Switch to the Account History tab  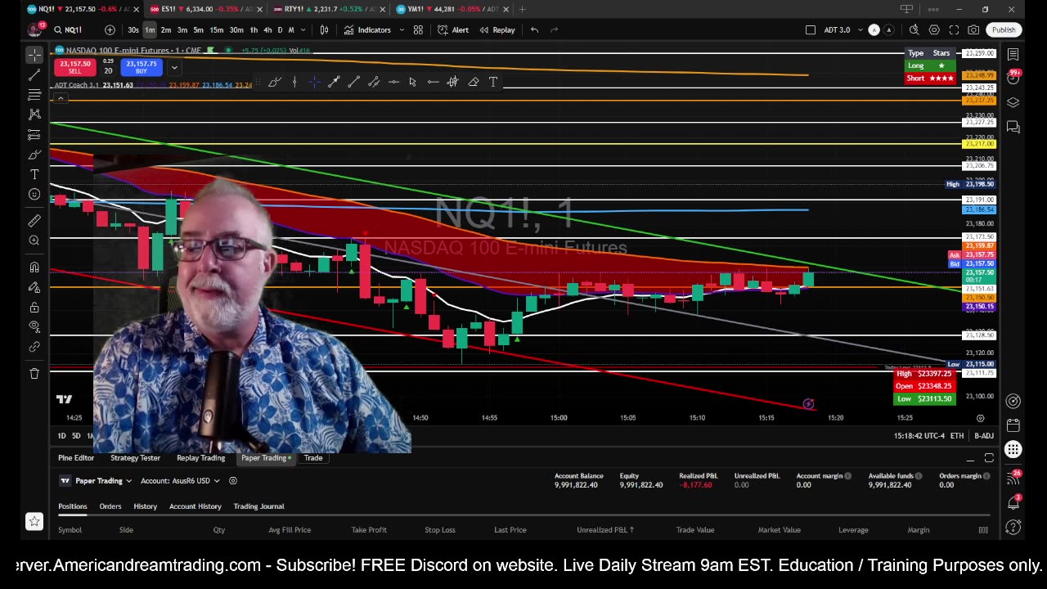click(195, 506)
